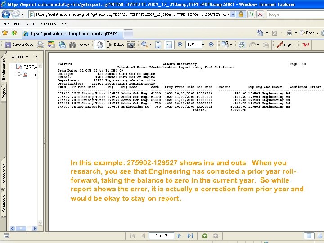Click the New Tab button
Viewport: 324px width, 243px height.
[128, 34]
